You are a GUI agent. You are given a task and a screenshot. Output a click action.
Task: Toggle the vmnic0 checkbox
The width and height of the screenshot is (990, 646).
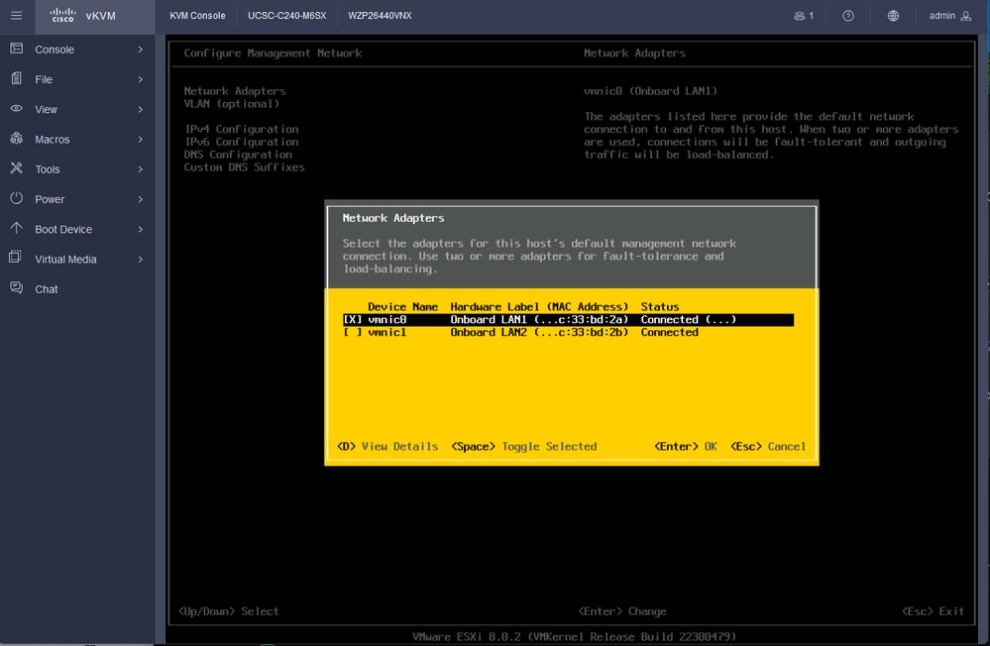click(353, 319)
